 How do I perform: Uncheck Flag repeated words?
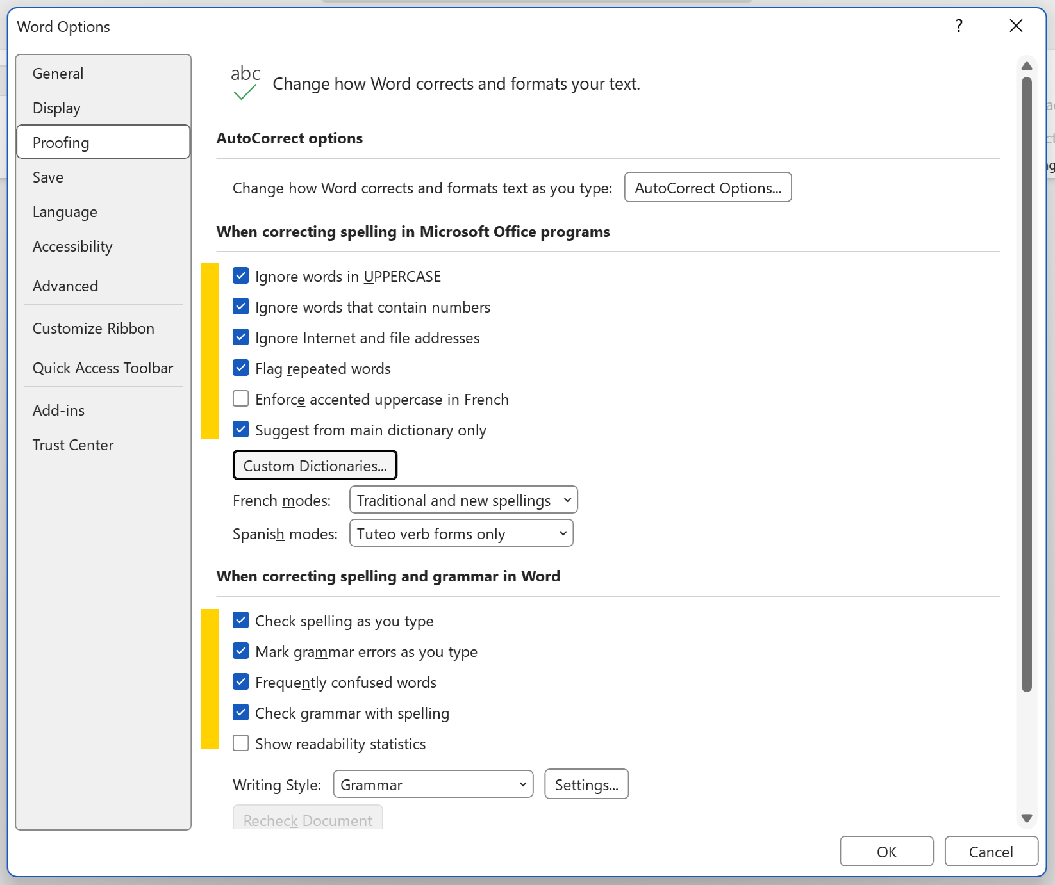pyautogui.click(x=241, y=368)
